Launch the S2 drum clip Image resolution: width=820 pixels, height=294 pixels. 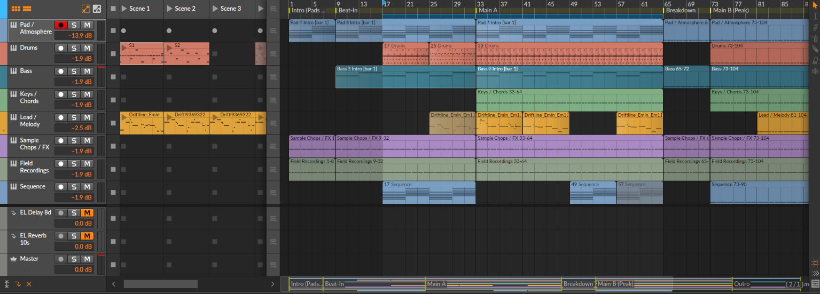click(x=170, y=47)
